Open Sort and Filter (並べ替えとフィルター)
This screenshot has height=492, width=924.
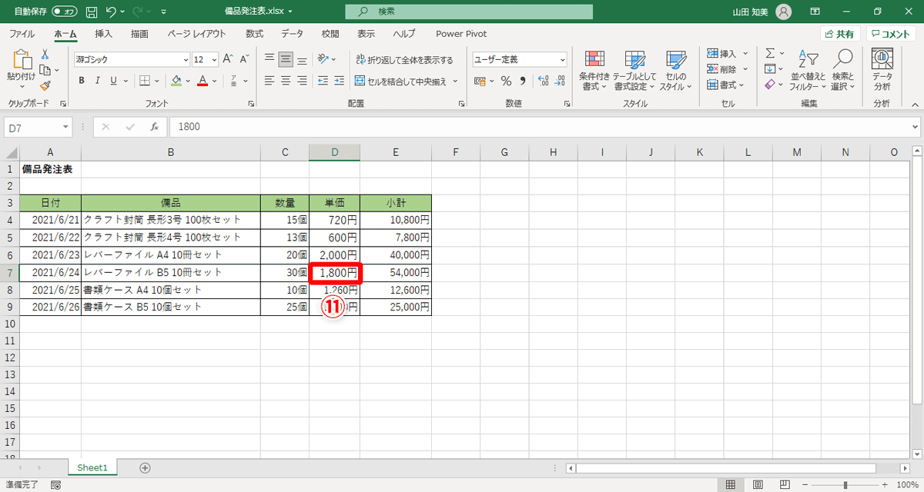pos(807,71)
